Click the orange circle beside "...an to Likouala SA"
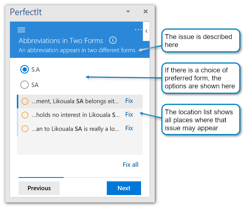247x209 pixels. (25, 129)
